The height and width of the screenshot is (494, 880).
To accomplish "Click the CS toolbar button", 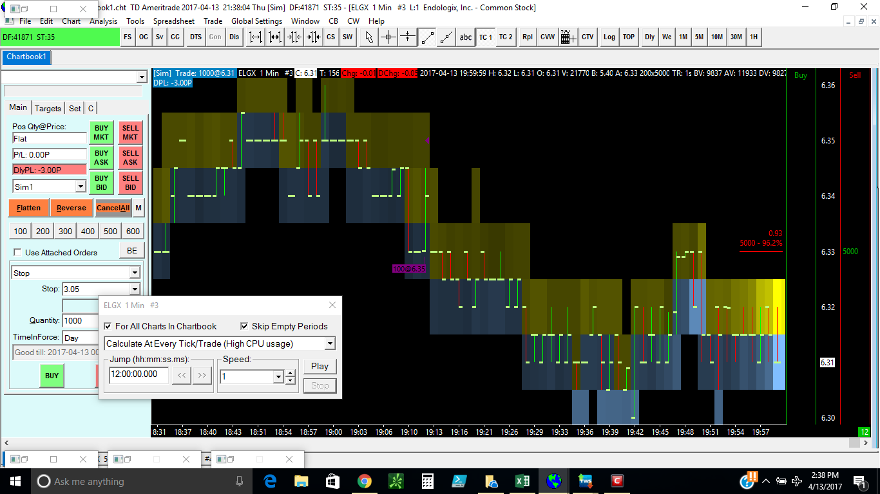I will click(330, 37).
